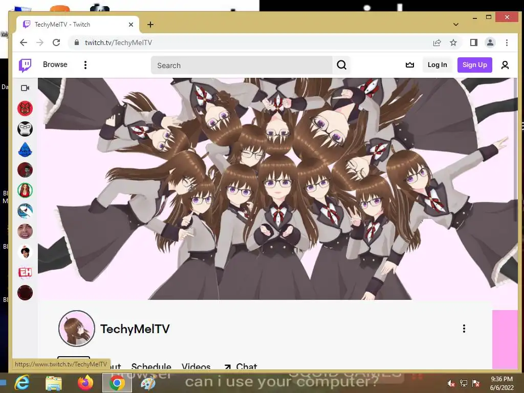This screenshot has width=524, height=393.
Task: Click the magnifier search button
Action: pyautogui.click(x=341, y=65)
